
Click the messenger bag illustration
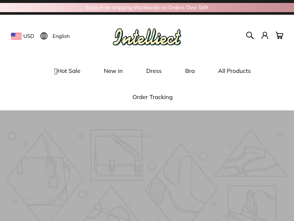[116, 155]
